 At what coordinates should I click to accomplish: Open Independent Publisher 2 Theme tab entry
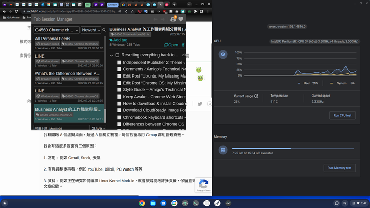[x=152, y=62]
